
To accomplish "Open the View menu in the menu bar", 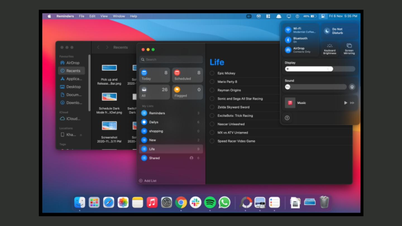I will click(104, 16).
